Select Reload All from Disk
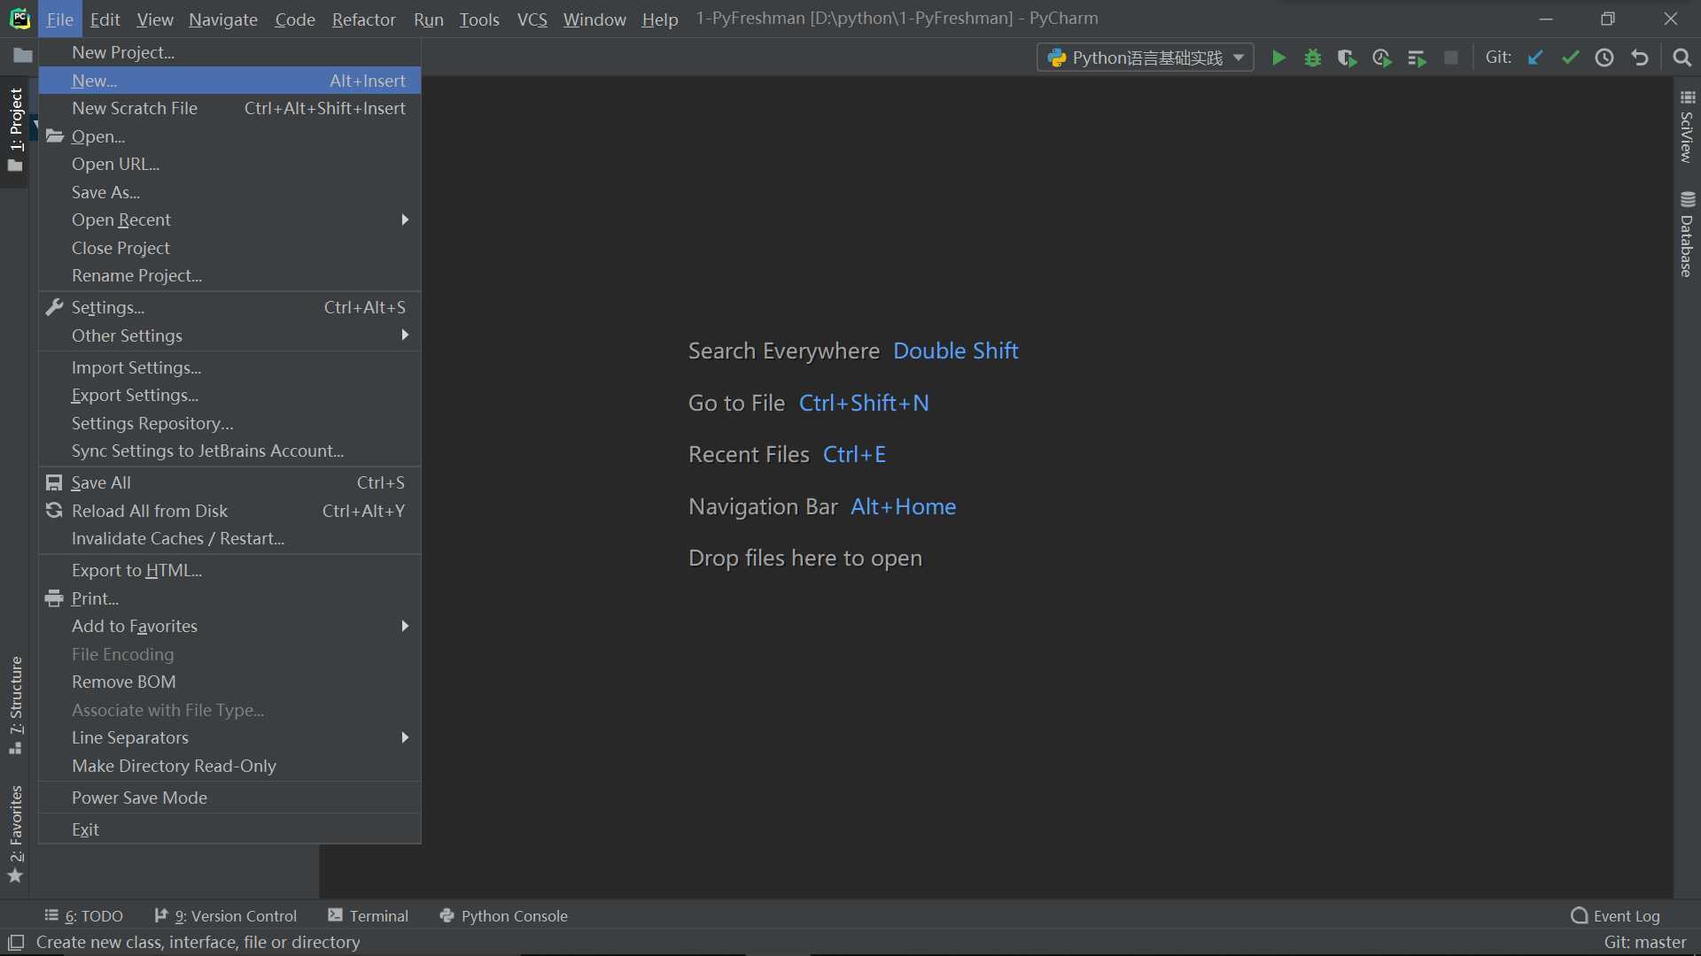 (x=229, y=511)
